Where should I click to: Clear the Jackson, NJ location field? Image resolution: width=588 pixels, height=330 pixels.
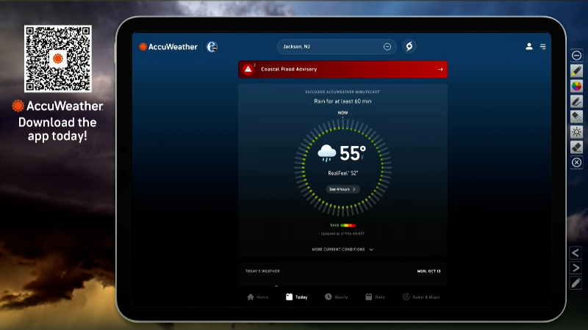pos(387,46)
